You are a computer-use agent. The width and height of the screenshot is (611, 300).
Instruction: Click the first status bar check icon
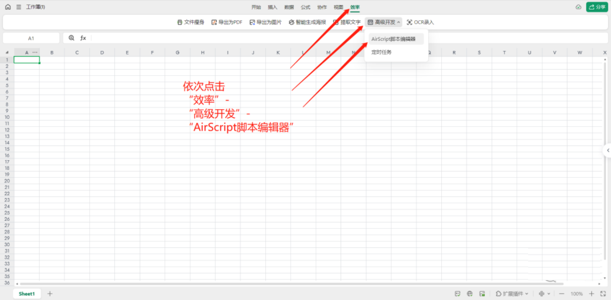[x=457, y=294]
